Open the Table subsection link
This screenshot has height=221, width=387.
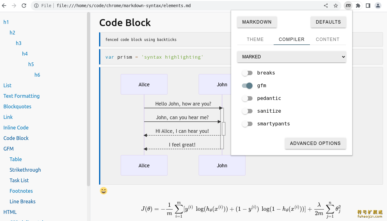(16, 159)
